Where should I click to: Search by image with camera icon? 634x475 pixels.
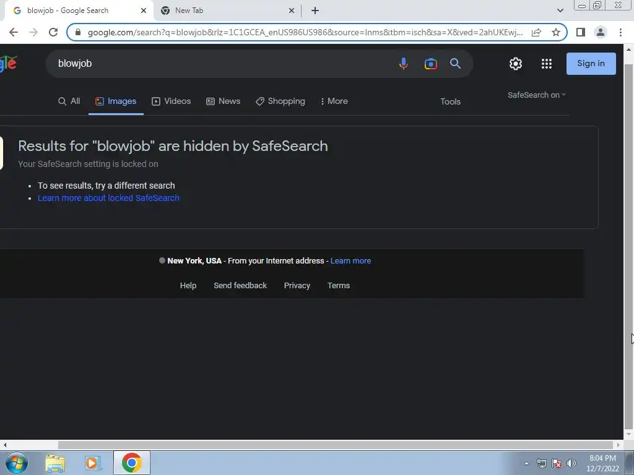[431, 64]
